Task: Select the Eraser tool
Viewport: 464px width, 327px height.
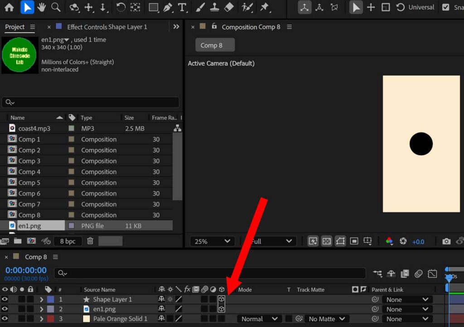Action: [x=229, y=7]
